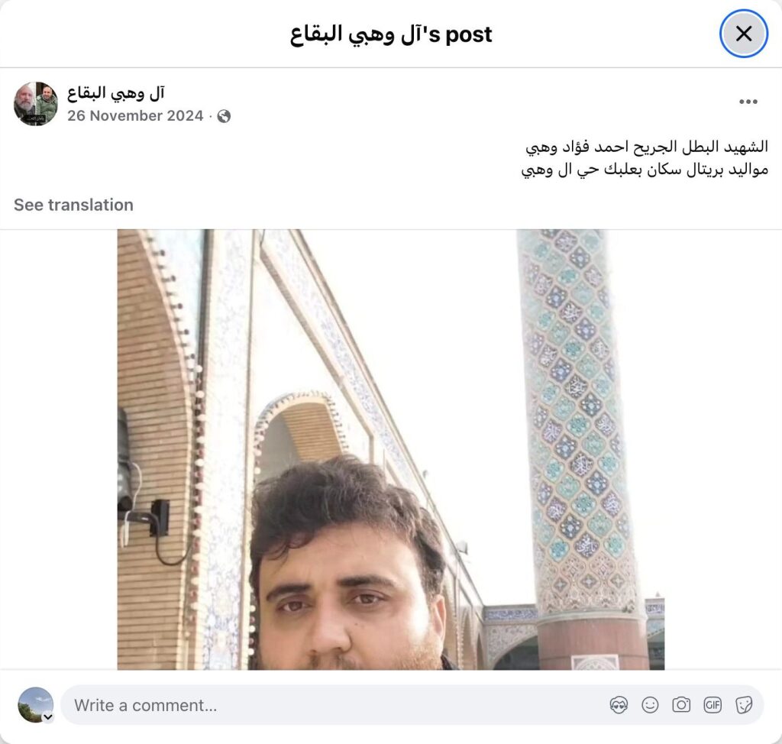Open the emoji picker smiley icon
This screenshot has width=782, height=744.
click(x=650, y=705)
